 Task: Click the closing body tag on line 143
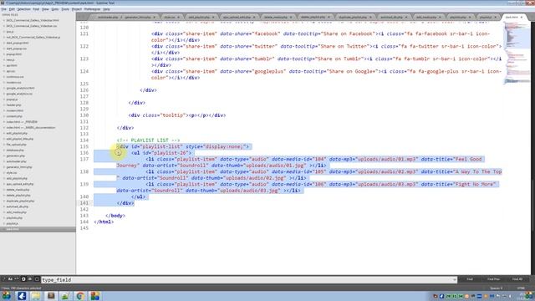coord(115,216)
